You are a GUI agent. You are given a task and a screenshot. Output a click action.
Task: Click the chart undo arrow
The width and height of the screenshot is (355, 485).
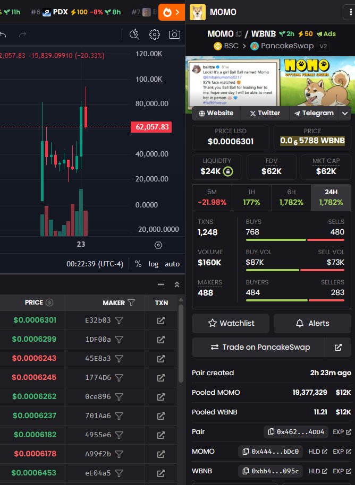coord(3,34)
